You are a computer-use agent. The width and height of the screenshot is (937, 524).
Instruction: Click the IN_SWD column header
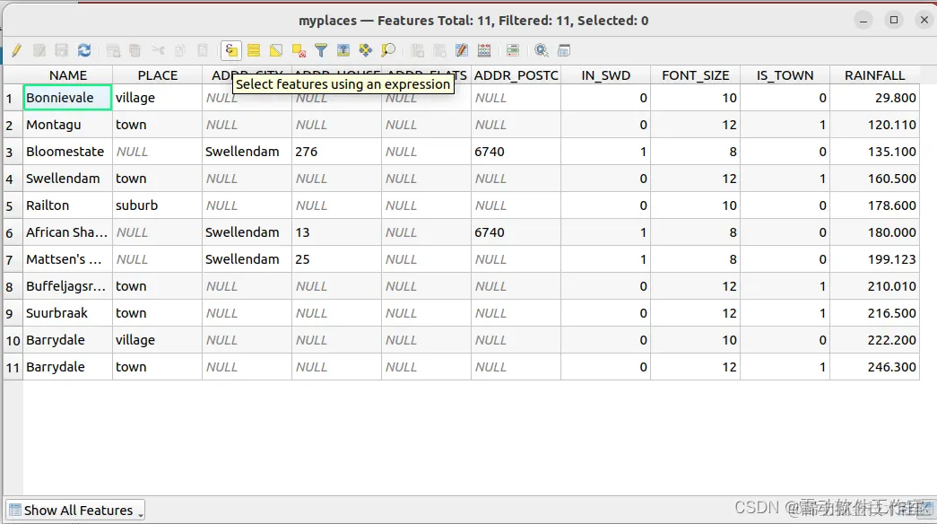click(x=605, y=75)
